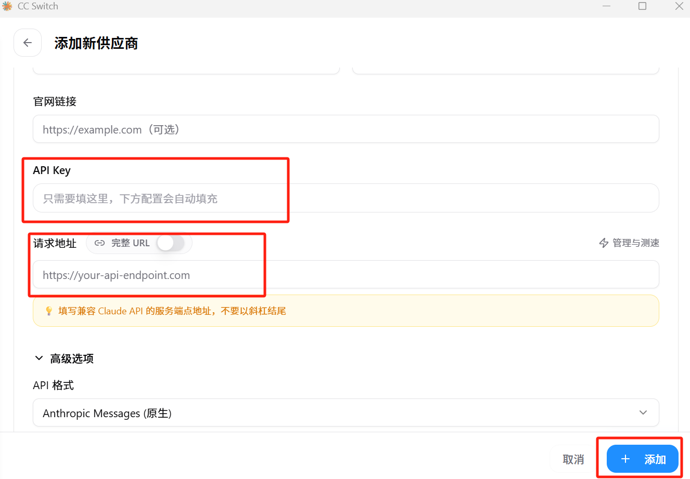Open the API 格式 dropdown
Screen dimensions: 690x479
pyautogui.click(x=346, y=413)
